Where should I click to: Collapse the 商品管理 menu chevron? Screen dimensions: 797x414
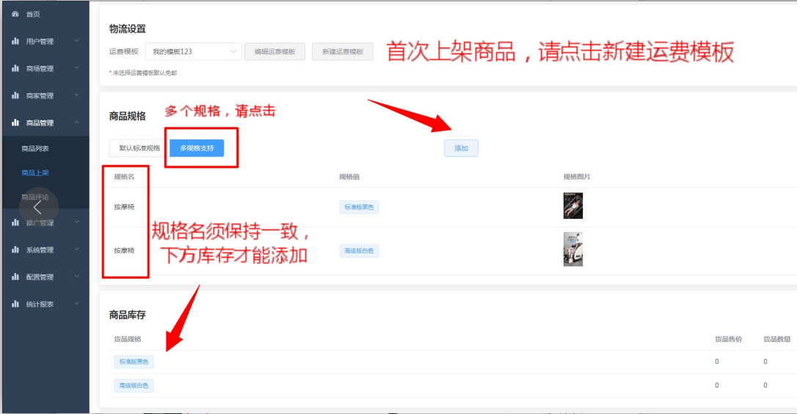click(77, 123)
